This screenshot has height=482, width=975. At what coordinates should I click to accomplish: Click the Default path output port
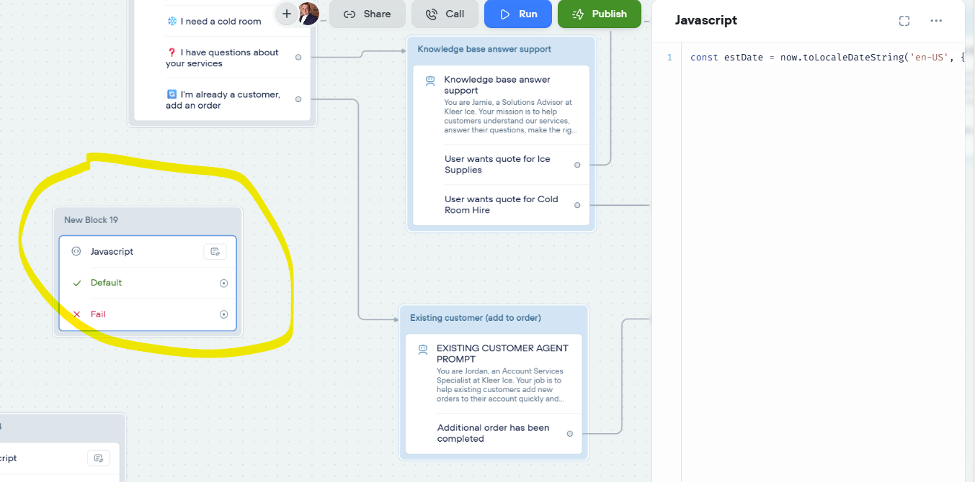[223, 283]
